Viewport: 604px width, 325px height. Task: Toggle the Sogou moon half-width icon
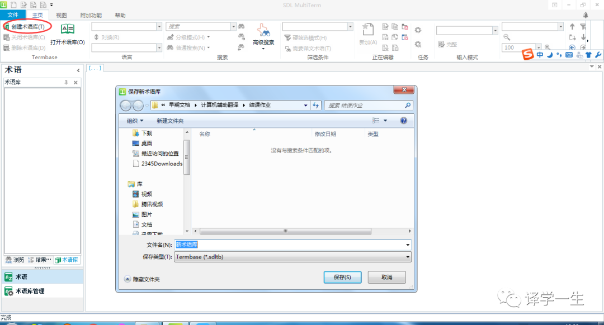click(550, 55)
